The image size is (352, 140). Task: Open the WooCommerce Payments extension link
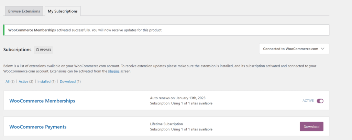[x=38, y=127]
